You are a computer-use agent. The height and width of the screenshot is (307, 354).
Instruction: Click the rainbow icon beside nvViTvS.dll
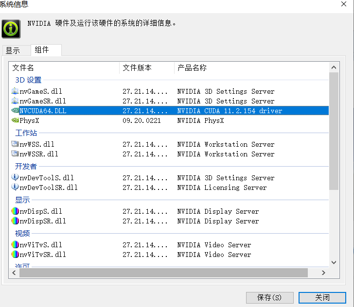coord(15,244)
